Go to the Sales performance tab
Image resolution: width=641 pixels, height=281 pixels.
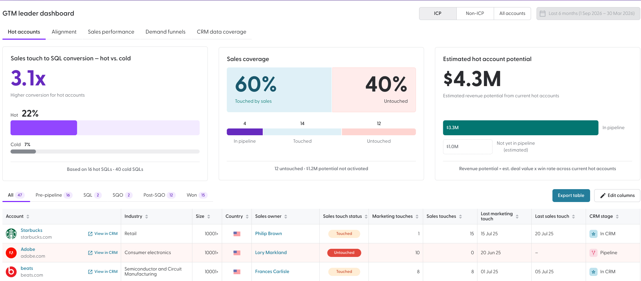pos(111,32)
